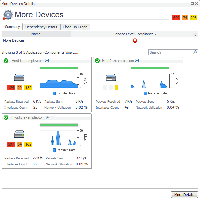Viewport: 200px width, 200px height.
Task: Click Host3's orange 54 alarm swatch
Action: point(19,144)
